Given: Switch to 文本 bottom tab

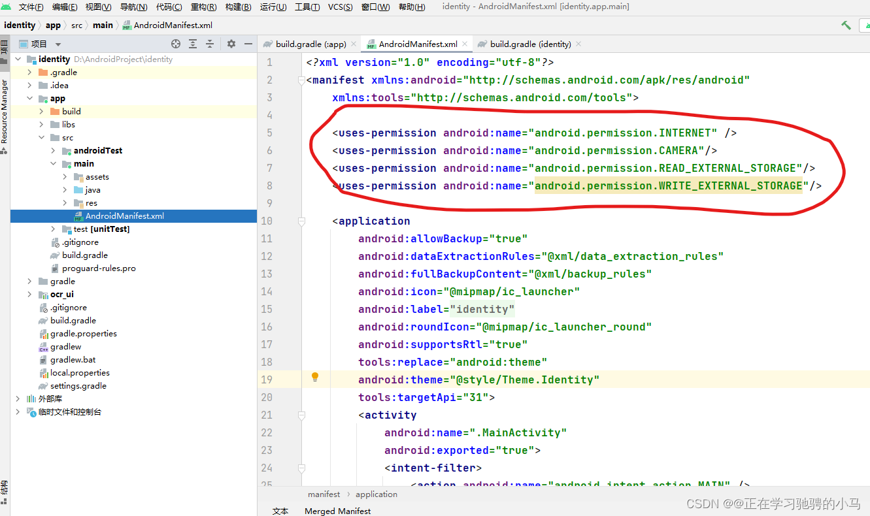Looking at the screenshot, I should (x=280, y=511).
